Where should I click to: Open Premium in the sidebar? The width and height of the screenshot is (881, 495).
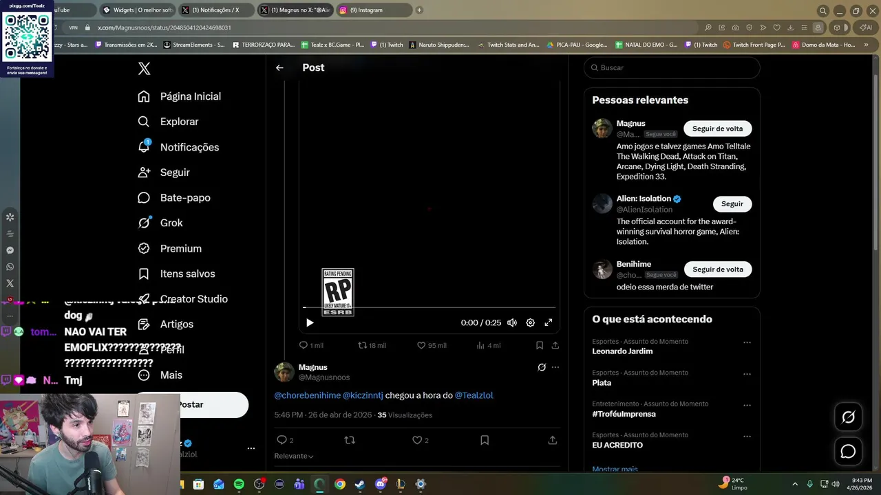[x=169, y=248]
